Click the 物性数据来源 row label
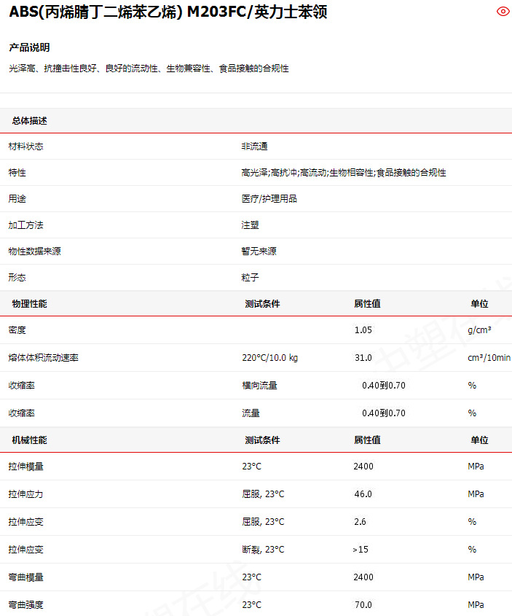 (x=34, y=252)
